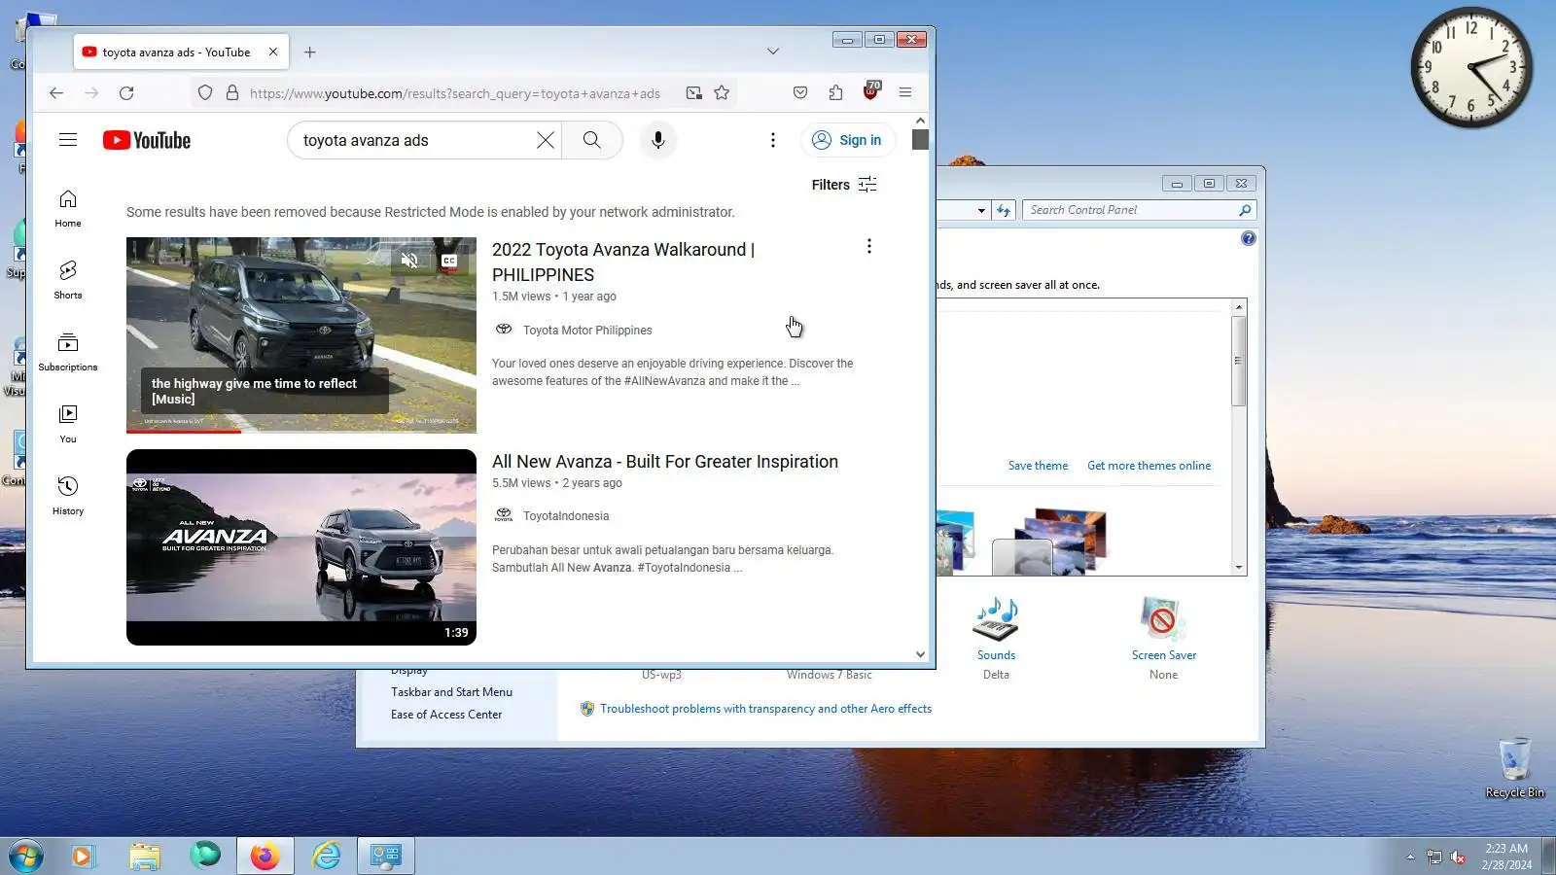Image resolution: width=1556 pixels, height=875 pixels.
Task: Bookmark this page with the star
Action: (722, 93)
